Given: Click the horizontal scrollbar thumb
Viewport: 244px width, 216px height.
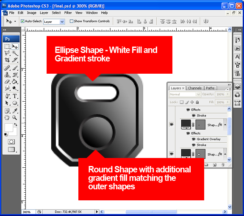Looking at the screenshot, I should tap(151, 212).
